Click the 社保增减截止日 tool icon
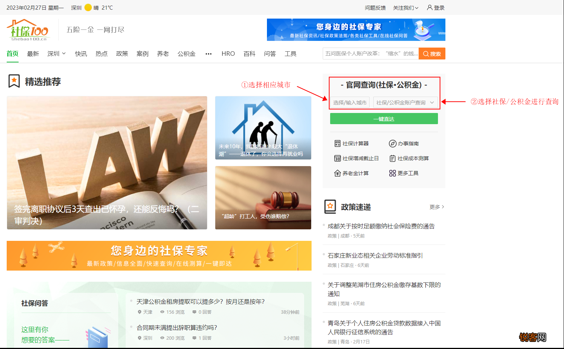Viewport: 564px width, 349px height. [337, 158]
